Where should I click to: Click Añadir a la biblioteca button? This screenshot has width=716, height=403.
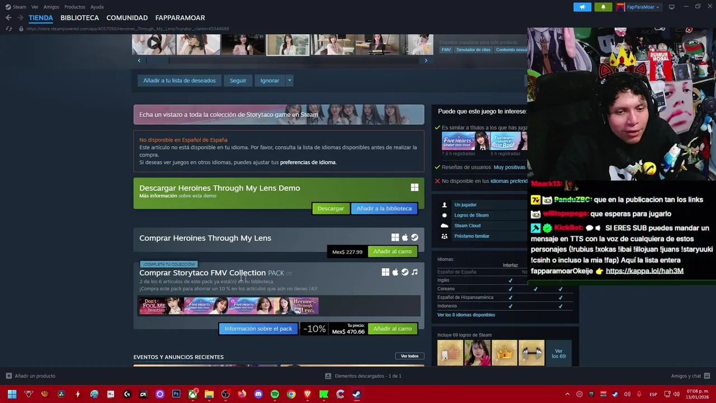tap(384, 209)
